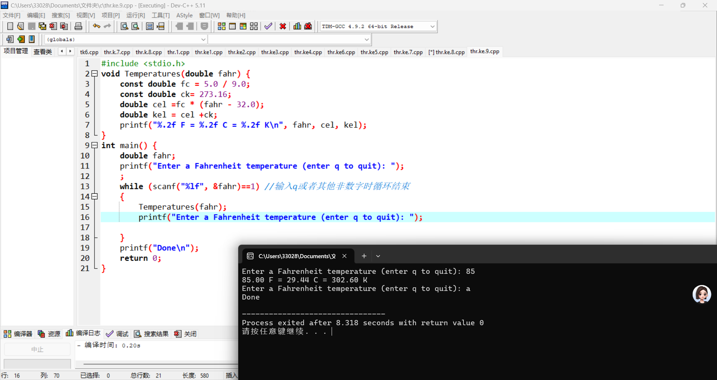Open the 文件[F] menu
The image size is (717, 380).
coord(12,15)
